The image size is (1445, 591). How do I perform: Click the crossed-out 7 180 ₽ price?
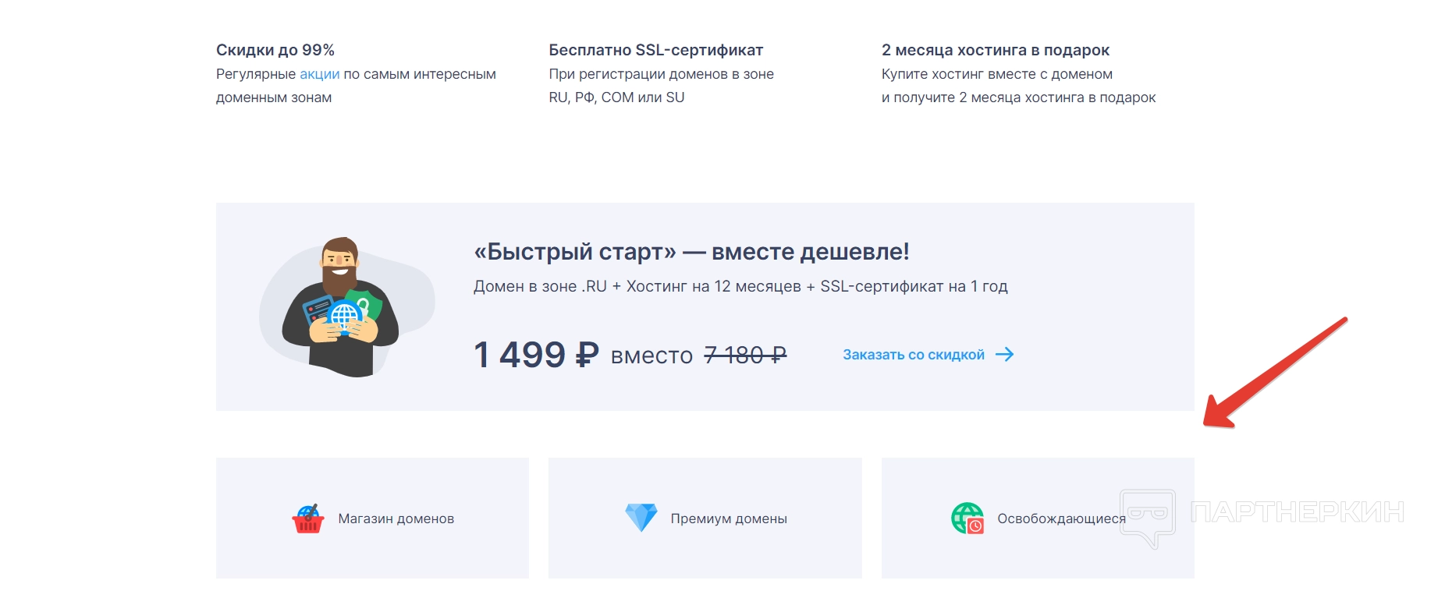tap(745, 356)
